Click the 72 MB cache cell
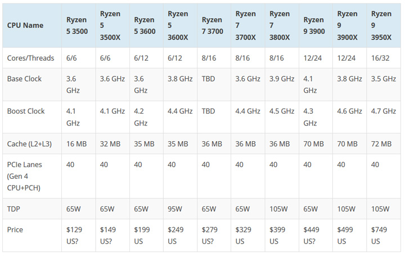Viewport: 405px width, 257px height. click(x=384, y=143)
